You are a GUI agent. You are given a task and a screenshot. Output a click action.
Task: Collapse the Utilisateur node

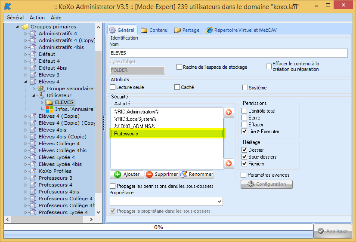tap(34, 95)
